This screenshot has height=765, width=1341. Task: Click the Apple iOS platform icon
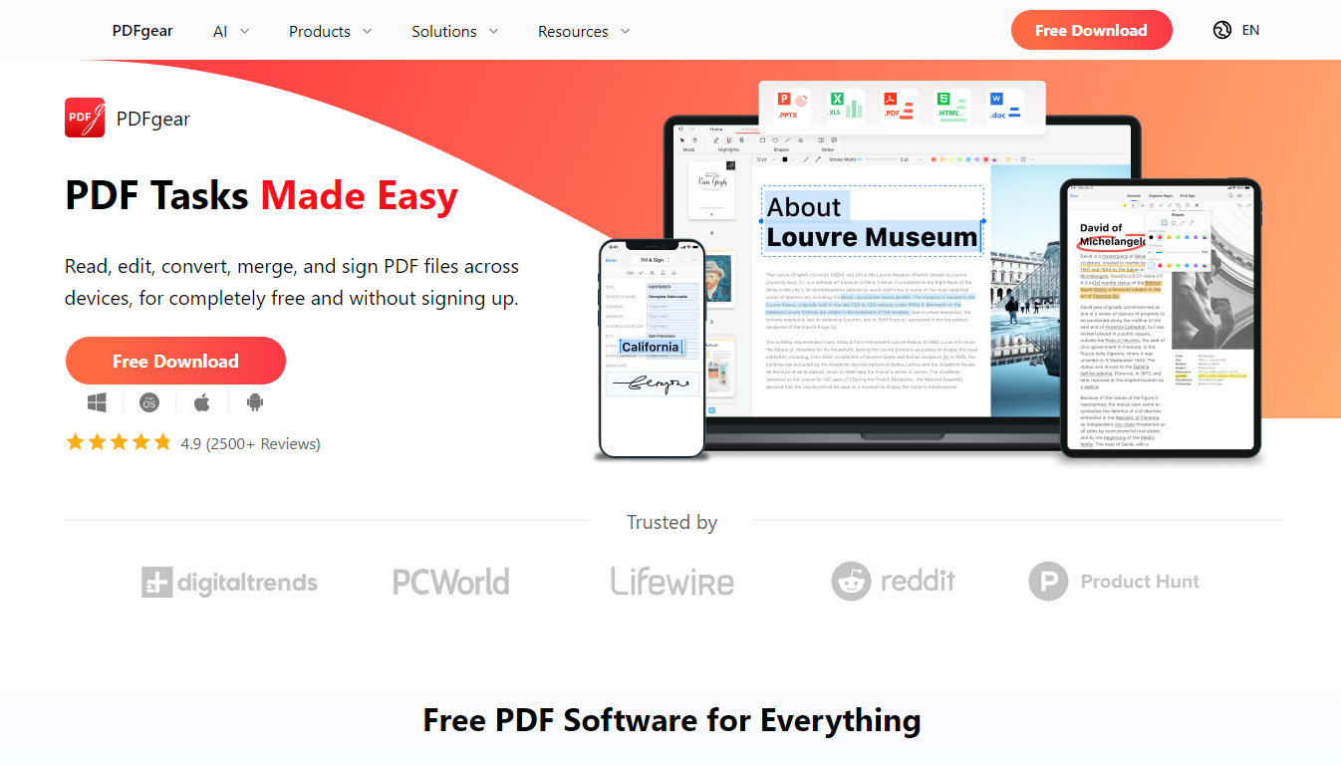(x=202, y=402)
